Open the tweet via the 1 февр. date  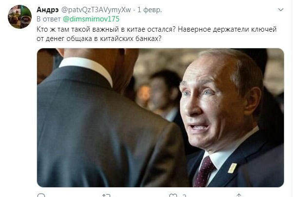point(150,10)
